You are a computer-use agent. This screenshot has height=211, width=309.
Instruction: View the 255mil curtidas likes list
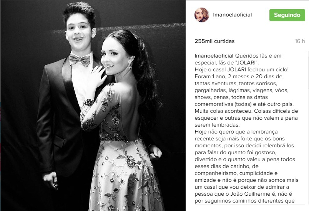tap(214, 41)
